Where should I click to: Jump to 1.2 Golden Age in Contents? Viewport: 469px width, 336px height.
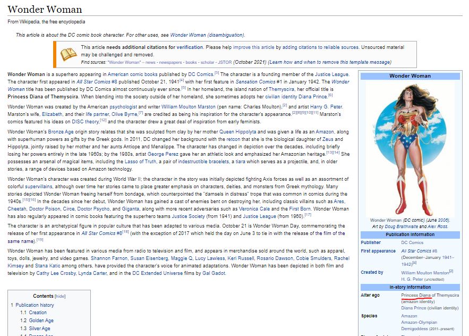41,321
